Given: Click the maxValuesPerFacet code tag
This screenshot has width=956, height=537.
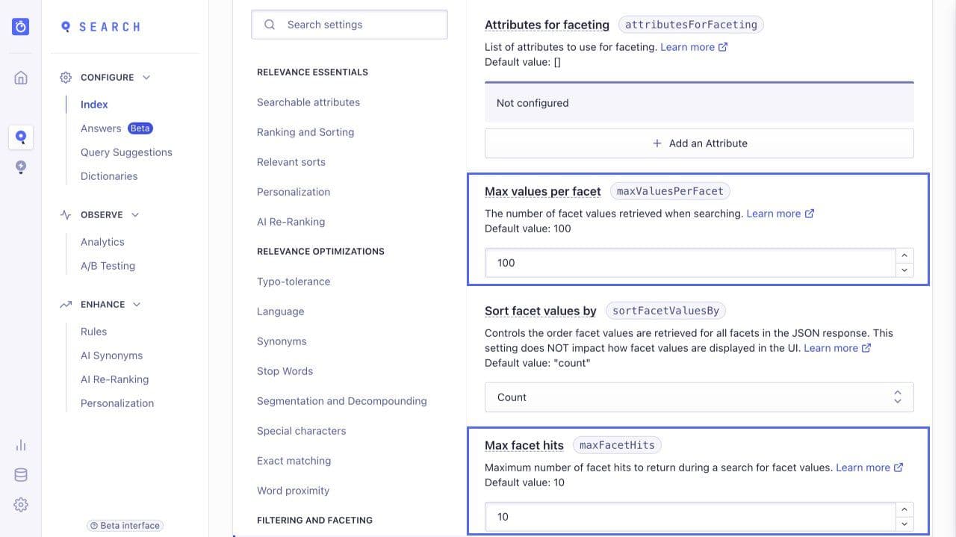Looking at the screenshot, I should point(670,191).
